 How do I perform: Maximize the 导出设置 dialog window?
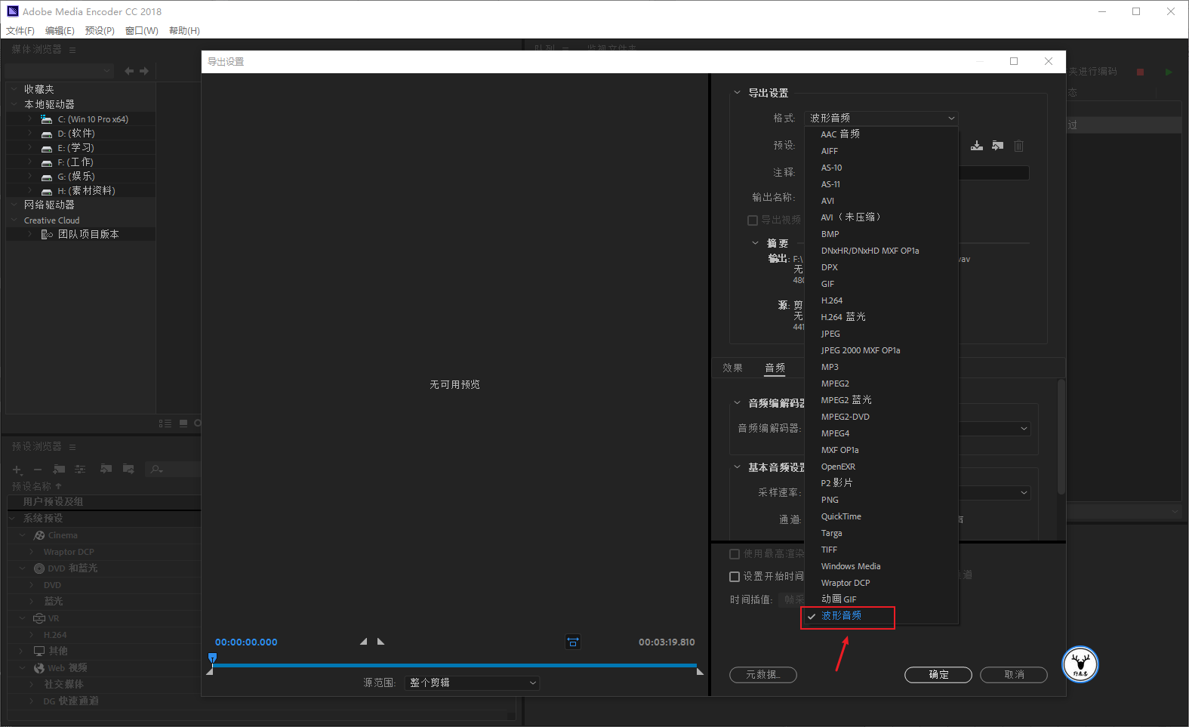pos(1014,61)
